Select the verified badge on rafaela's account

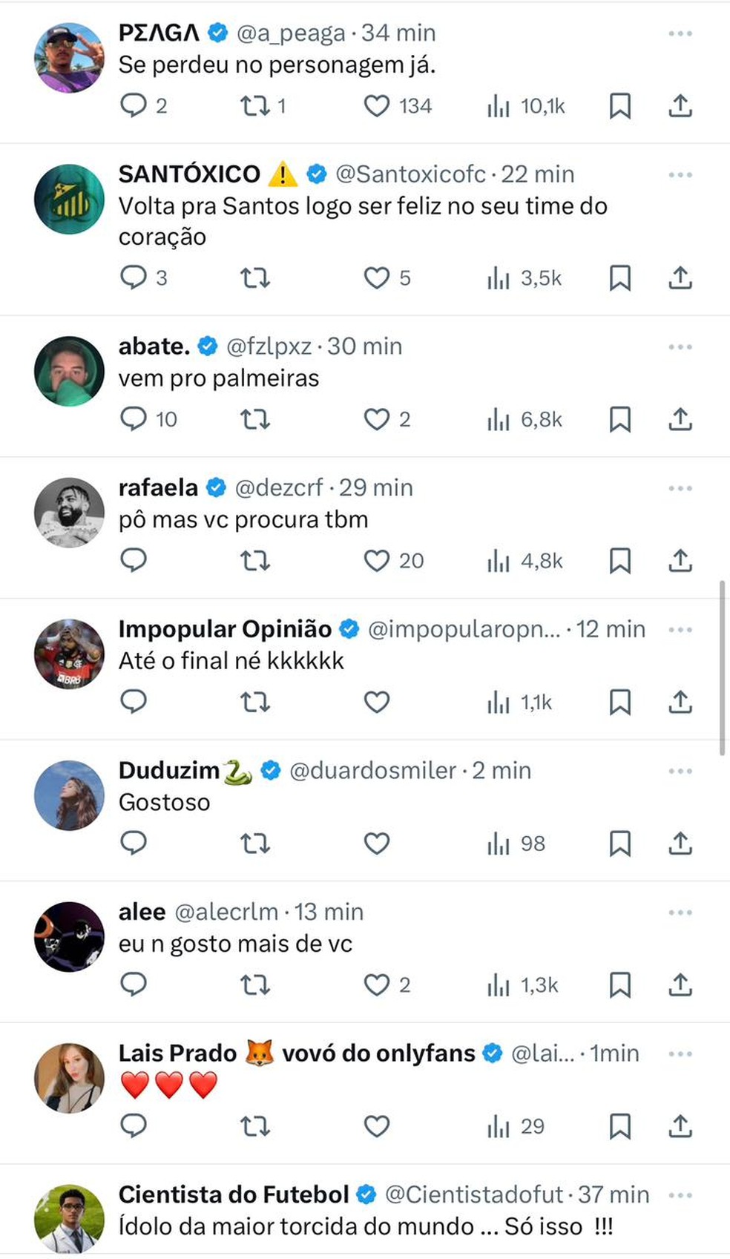216,487
